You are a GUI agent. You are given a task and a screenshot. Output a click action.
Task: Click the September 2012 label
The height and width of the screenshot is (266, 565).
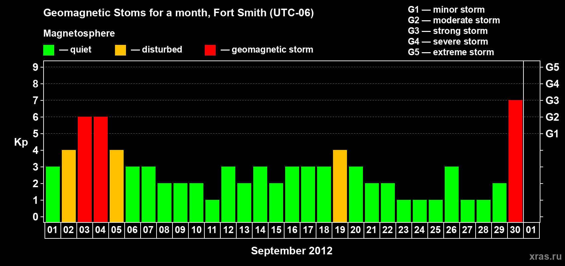click(x=291, y=251)
